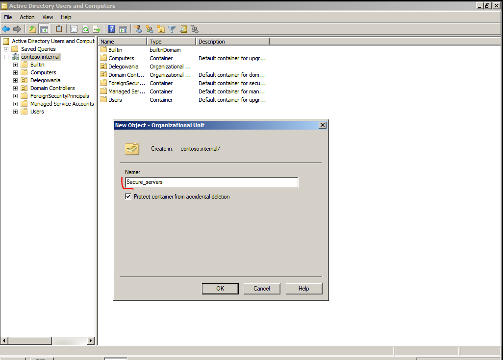
Task: Sort list by Description column header
Action: coord(233,42)
